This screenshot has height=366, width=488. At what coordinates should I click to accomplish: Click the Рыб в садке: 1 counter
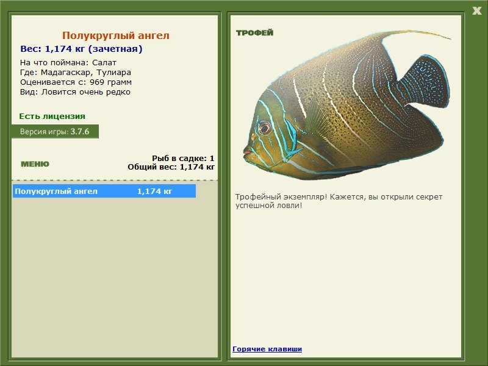[183, 158]
